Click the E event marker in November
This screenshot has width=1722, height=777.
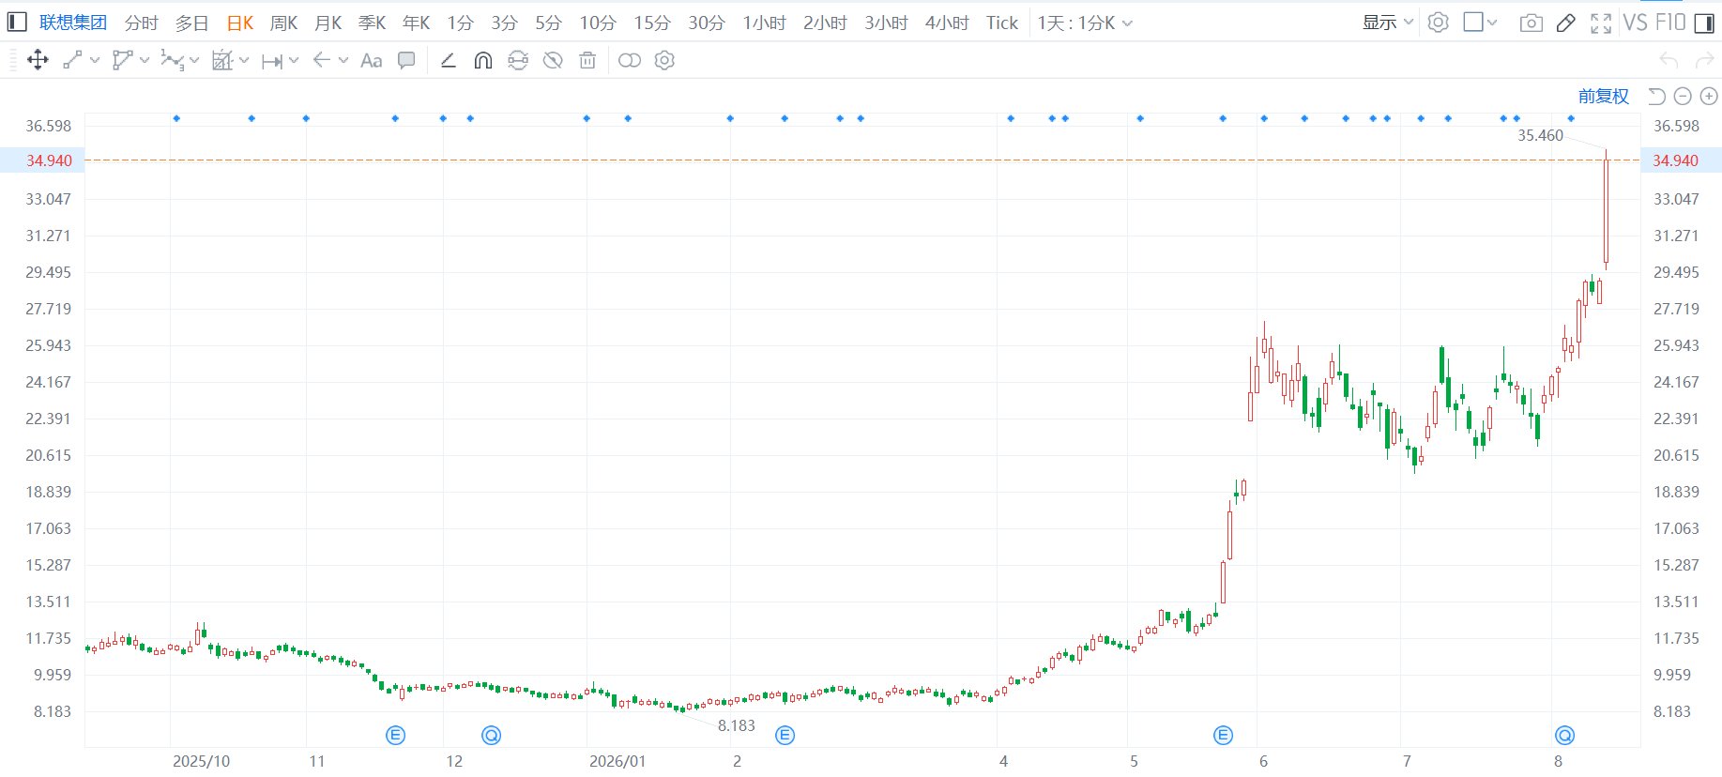coord(396,736)
